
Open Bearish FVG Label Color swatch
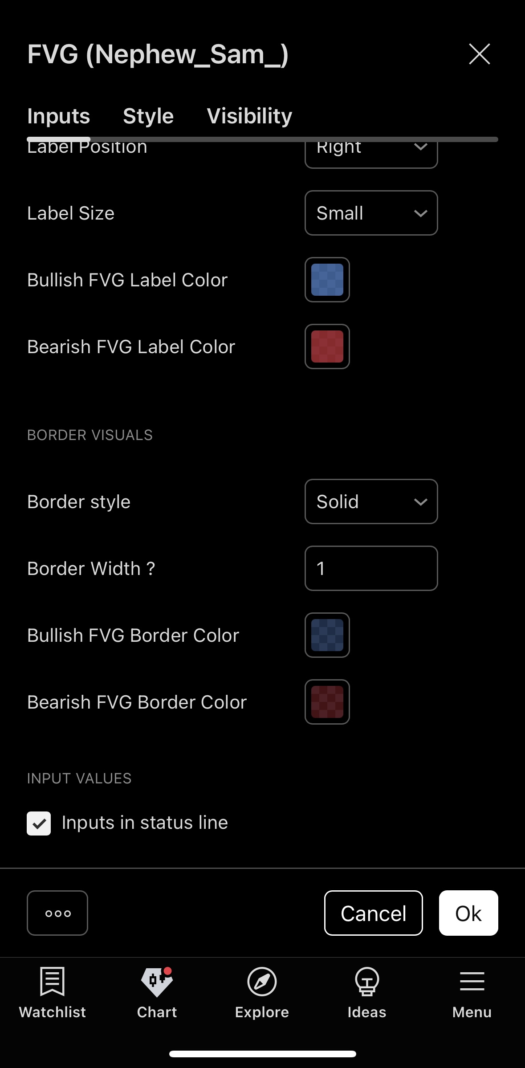pyautogui.click(x=327, y=346)
